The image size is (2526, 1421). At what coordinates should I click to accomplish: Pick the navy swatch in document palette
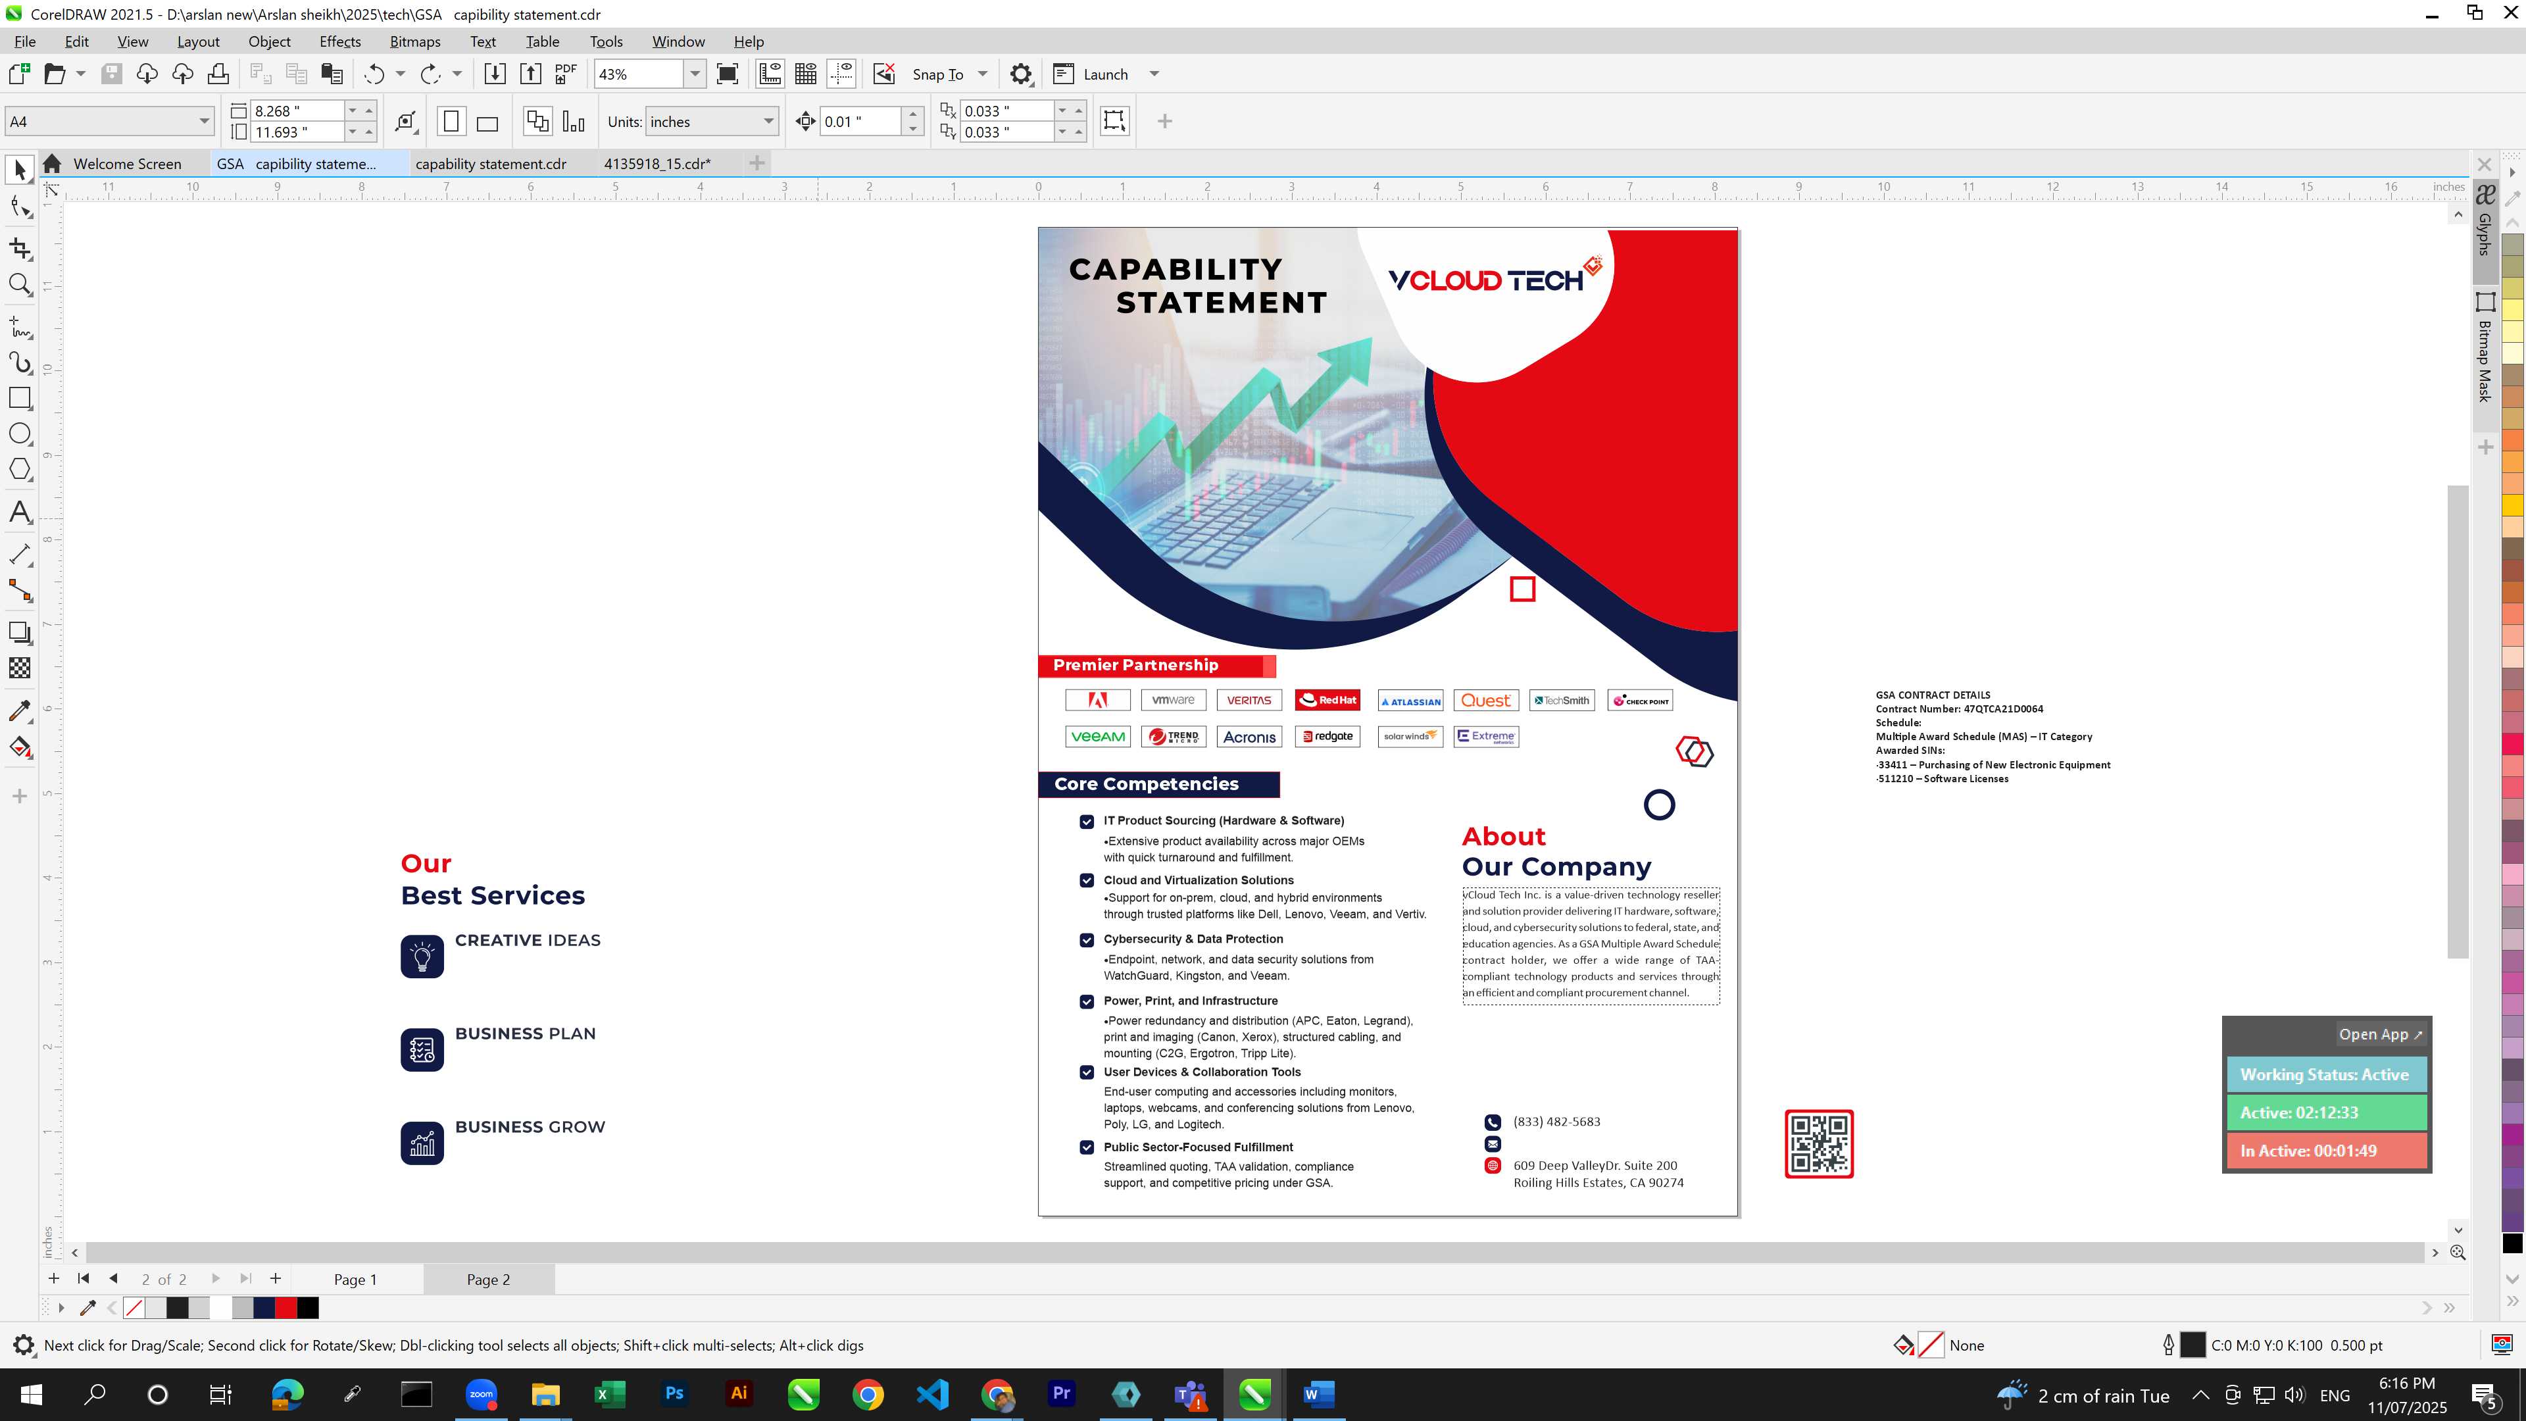264,1307
